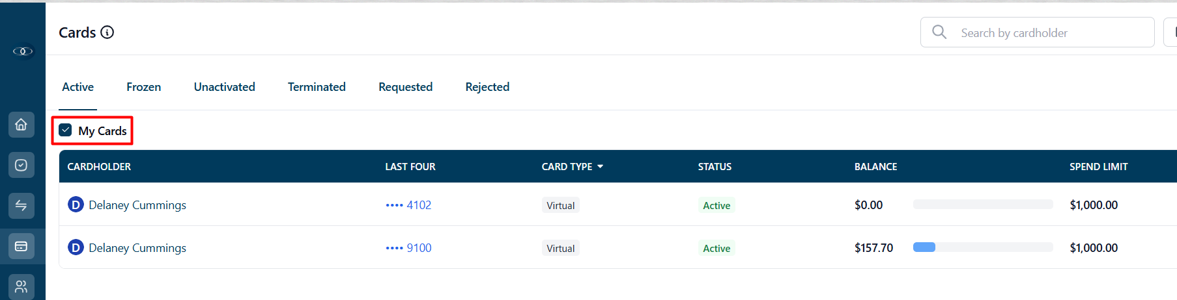This screenshot has height=300, width=1177.
Task: Click the company logo in the sidebar
Action: (23, 51)
